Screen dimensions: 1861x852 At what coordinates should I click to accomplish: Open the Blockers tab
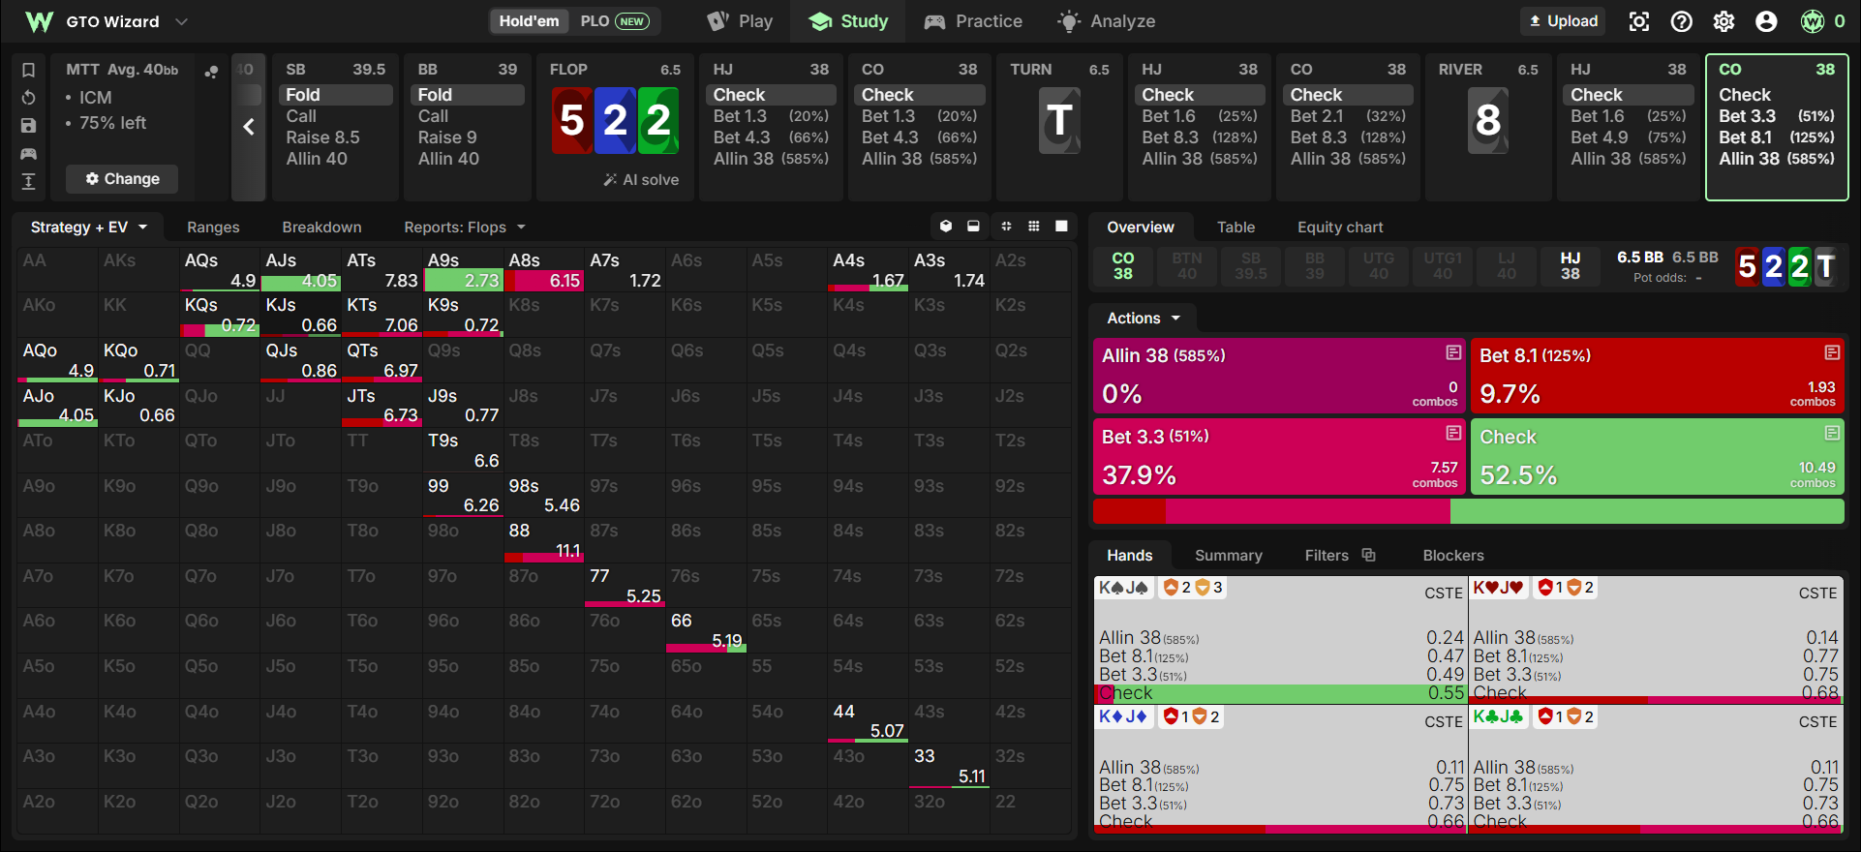point(1452,556)
